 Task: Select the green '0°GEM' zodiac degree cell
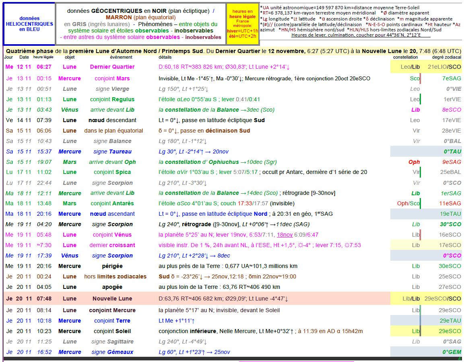pos(452,352)
